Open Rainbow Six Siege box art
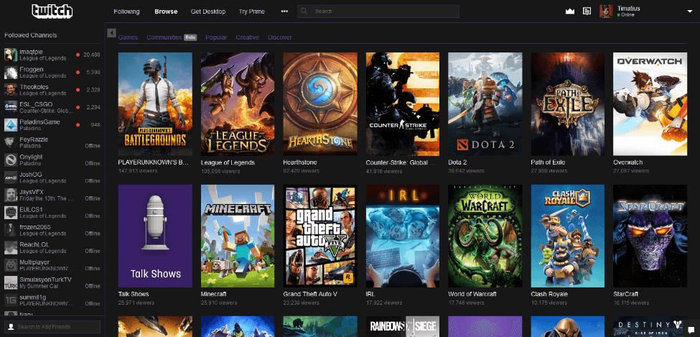 tap(403, 327)
